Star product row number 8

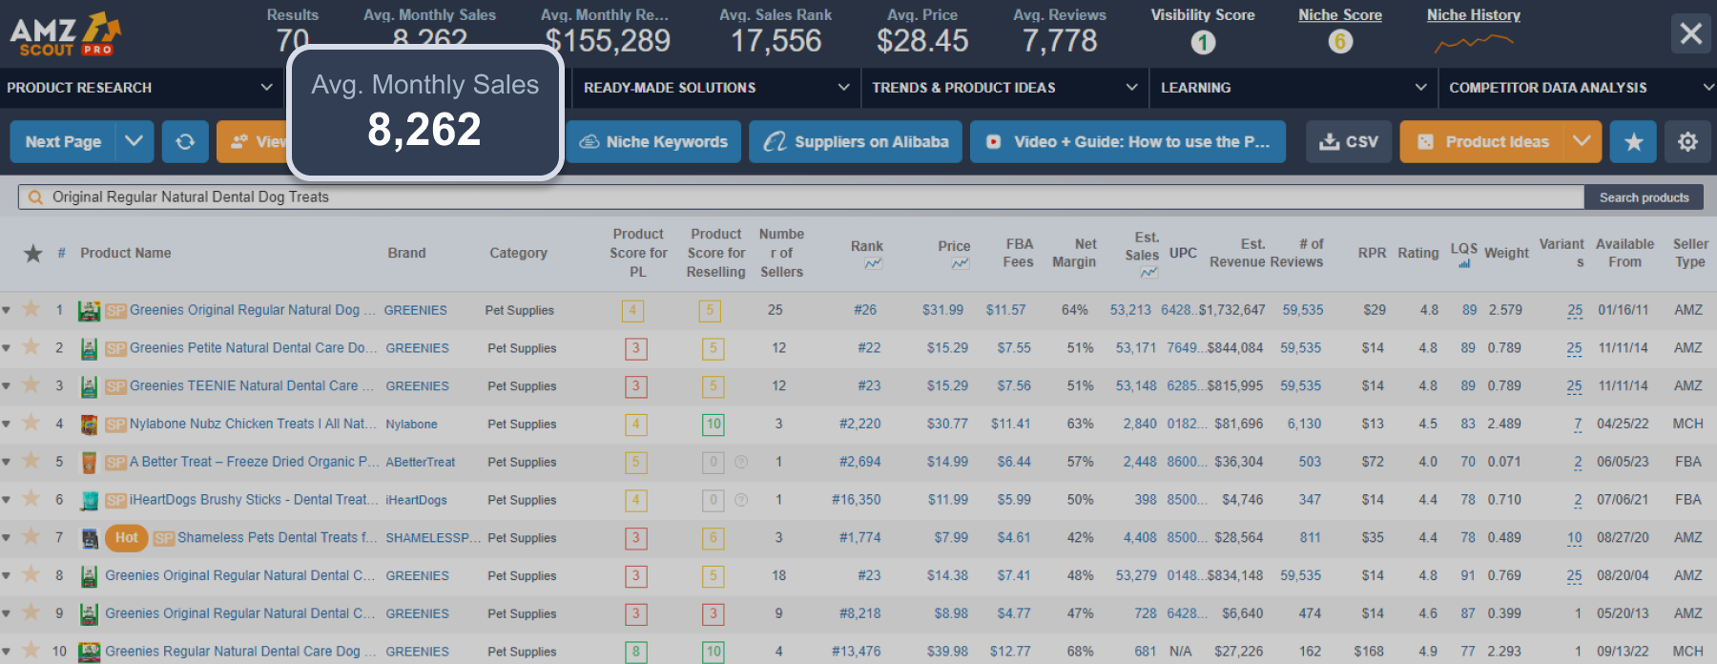pos(31,574)
